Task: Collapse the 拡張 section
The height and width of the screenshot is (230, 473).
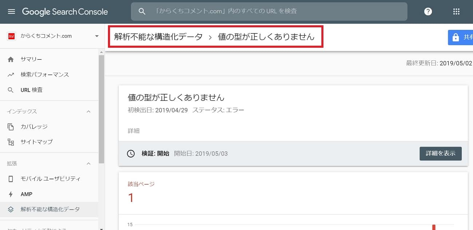Action: (x=88, y=164)
